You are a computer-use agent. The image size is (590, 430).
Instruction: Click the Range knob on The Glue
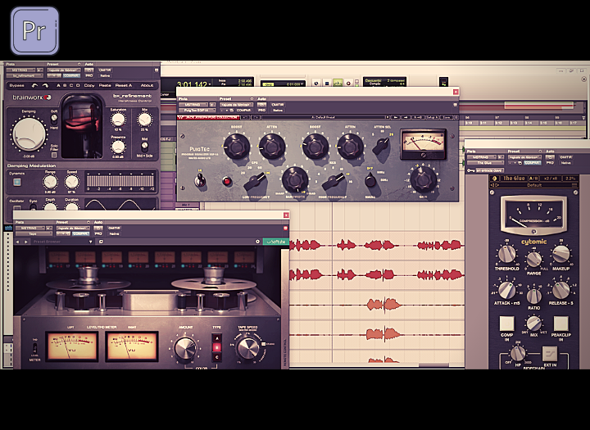pyautogui.click(x=533, y=259)
